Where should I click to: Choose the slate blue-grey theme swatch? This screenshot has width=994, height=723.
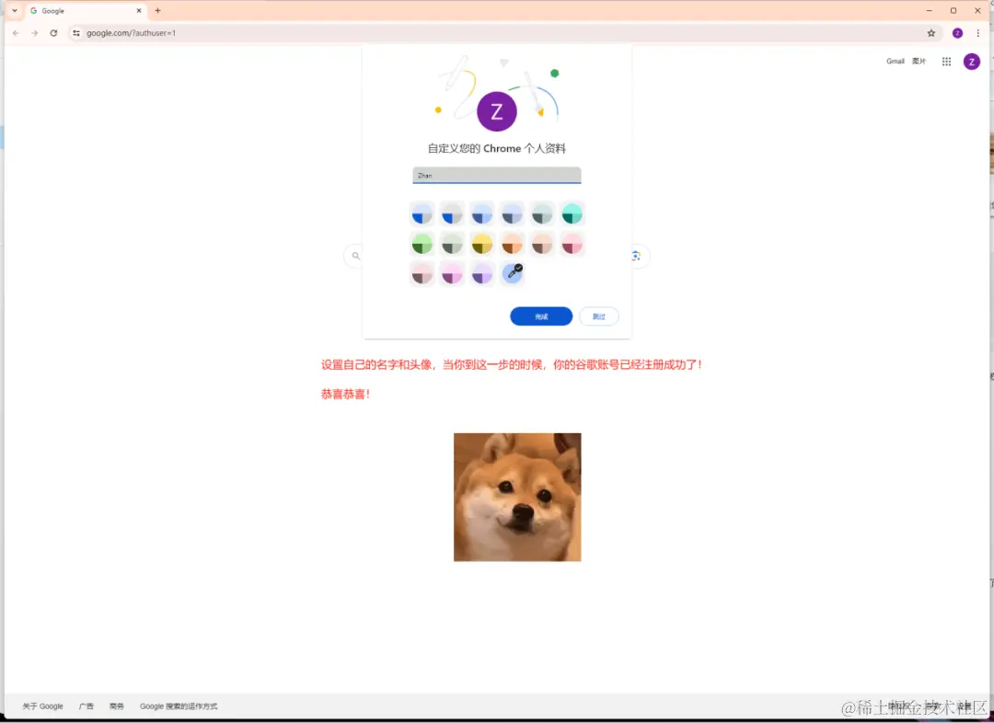coord(512,214)
